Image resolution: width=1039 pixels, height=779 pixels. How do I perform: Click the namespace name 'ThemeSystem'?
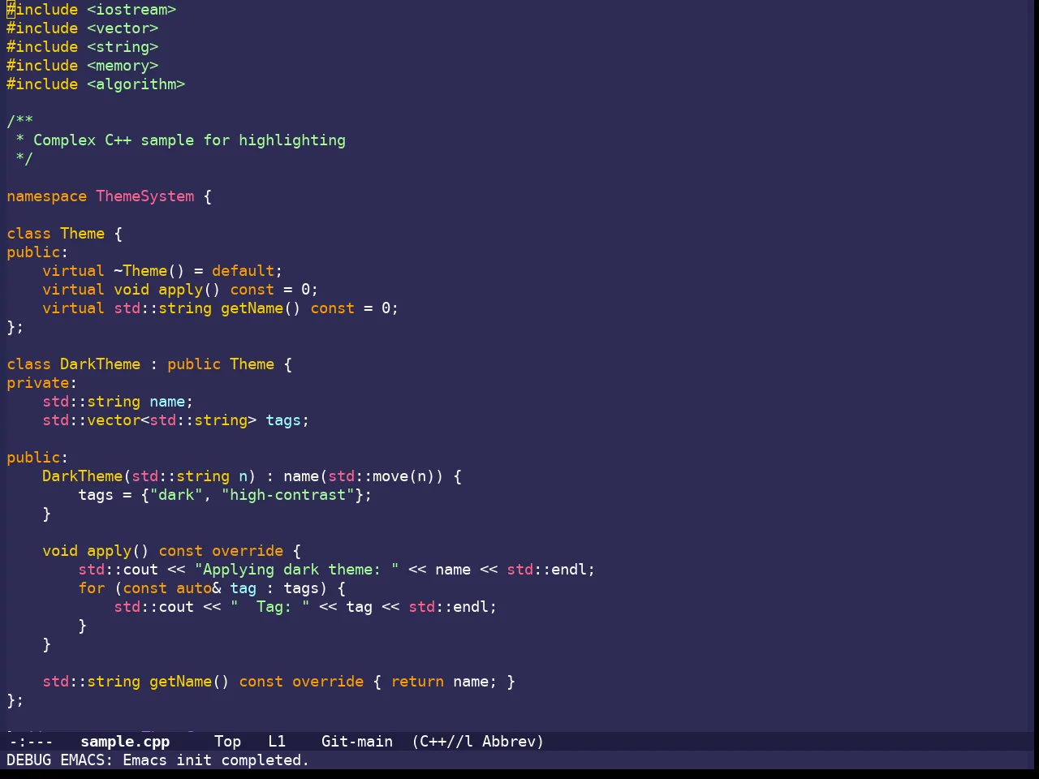tap(145, 196)
